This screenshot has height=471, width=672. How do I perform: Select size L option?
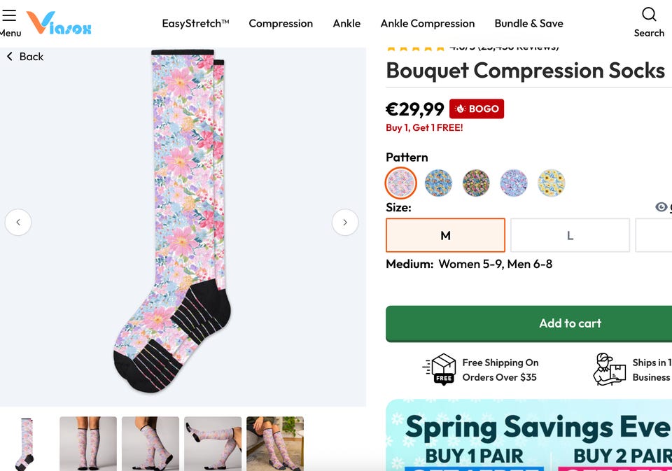click(570, 235)
